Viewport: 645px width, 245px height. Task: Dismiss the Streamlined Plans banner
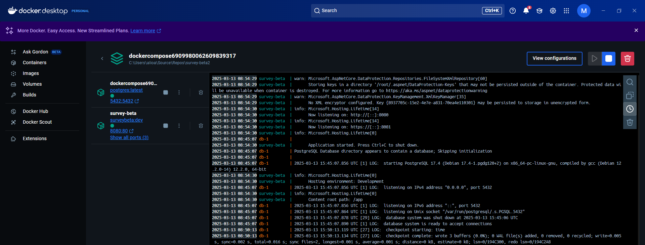click(636, 30)
